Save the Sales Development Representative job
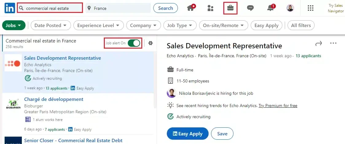 [x=222, y=134]
